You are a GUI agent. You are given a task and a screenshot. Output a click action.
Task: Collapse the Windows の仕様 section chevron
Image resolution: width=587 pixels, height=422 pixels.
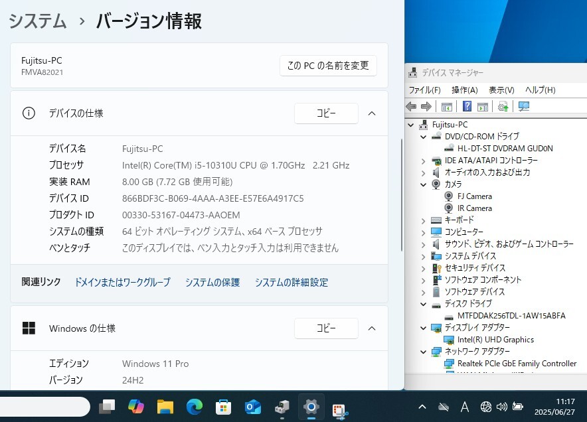372,328
